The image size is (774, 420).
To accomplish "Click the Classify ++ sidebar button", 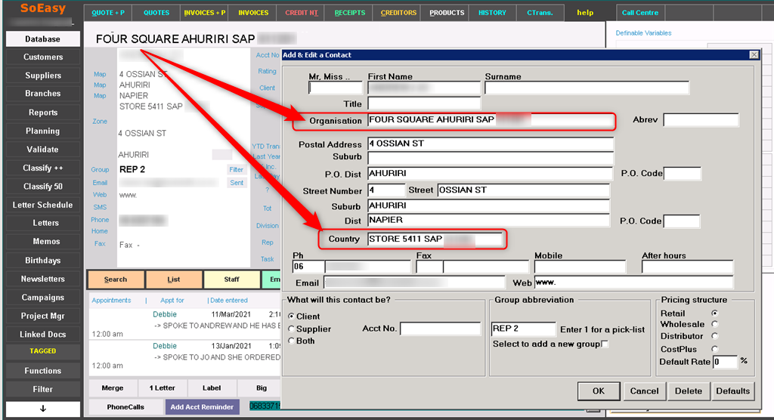I will [43, 168].
